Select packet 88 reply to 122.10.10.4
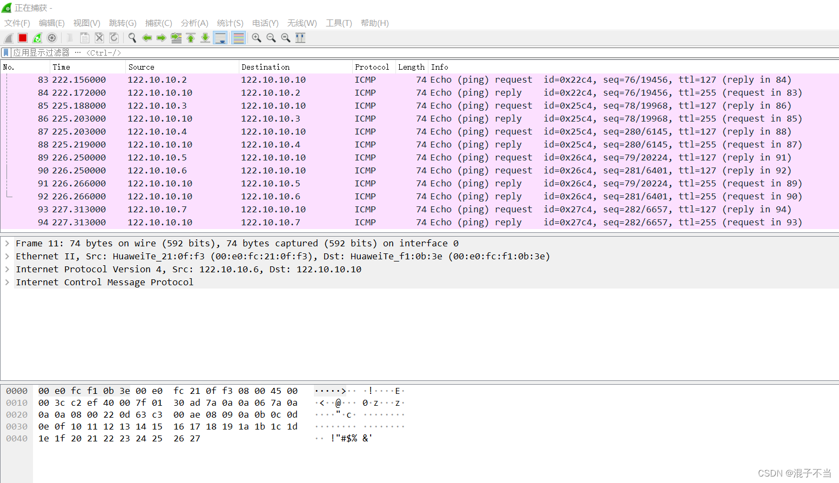The image size is (839, 483). point(419,145)
